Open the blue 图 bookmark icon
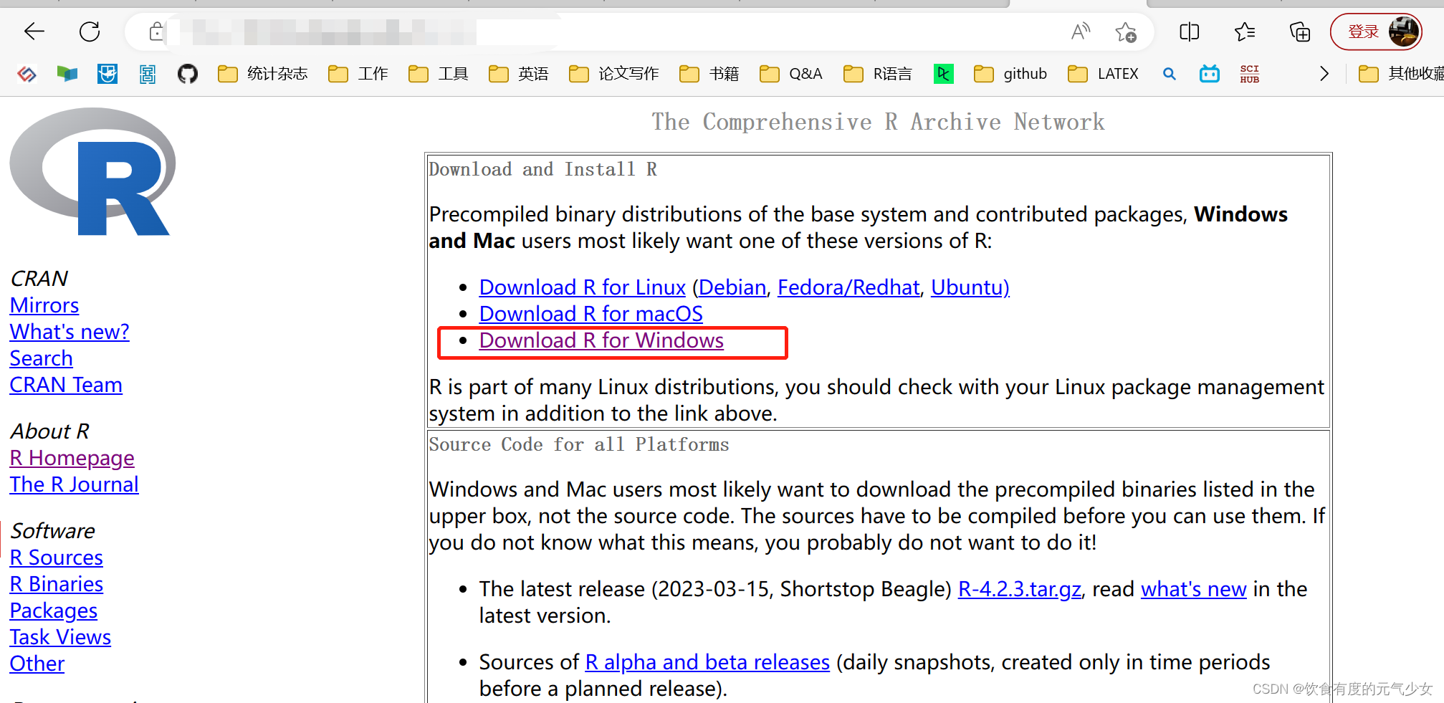 (x=148, y=74)
